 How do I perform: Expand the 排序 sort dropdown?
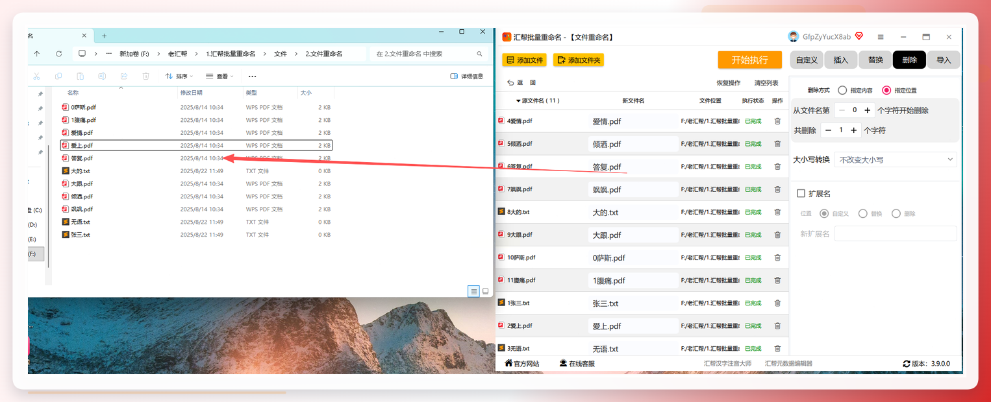click(x=179, y=77)
